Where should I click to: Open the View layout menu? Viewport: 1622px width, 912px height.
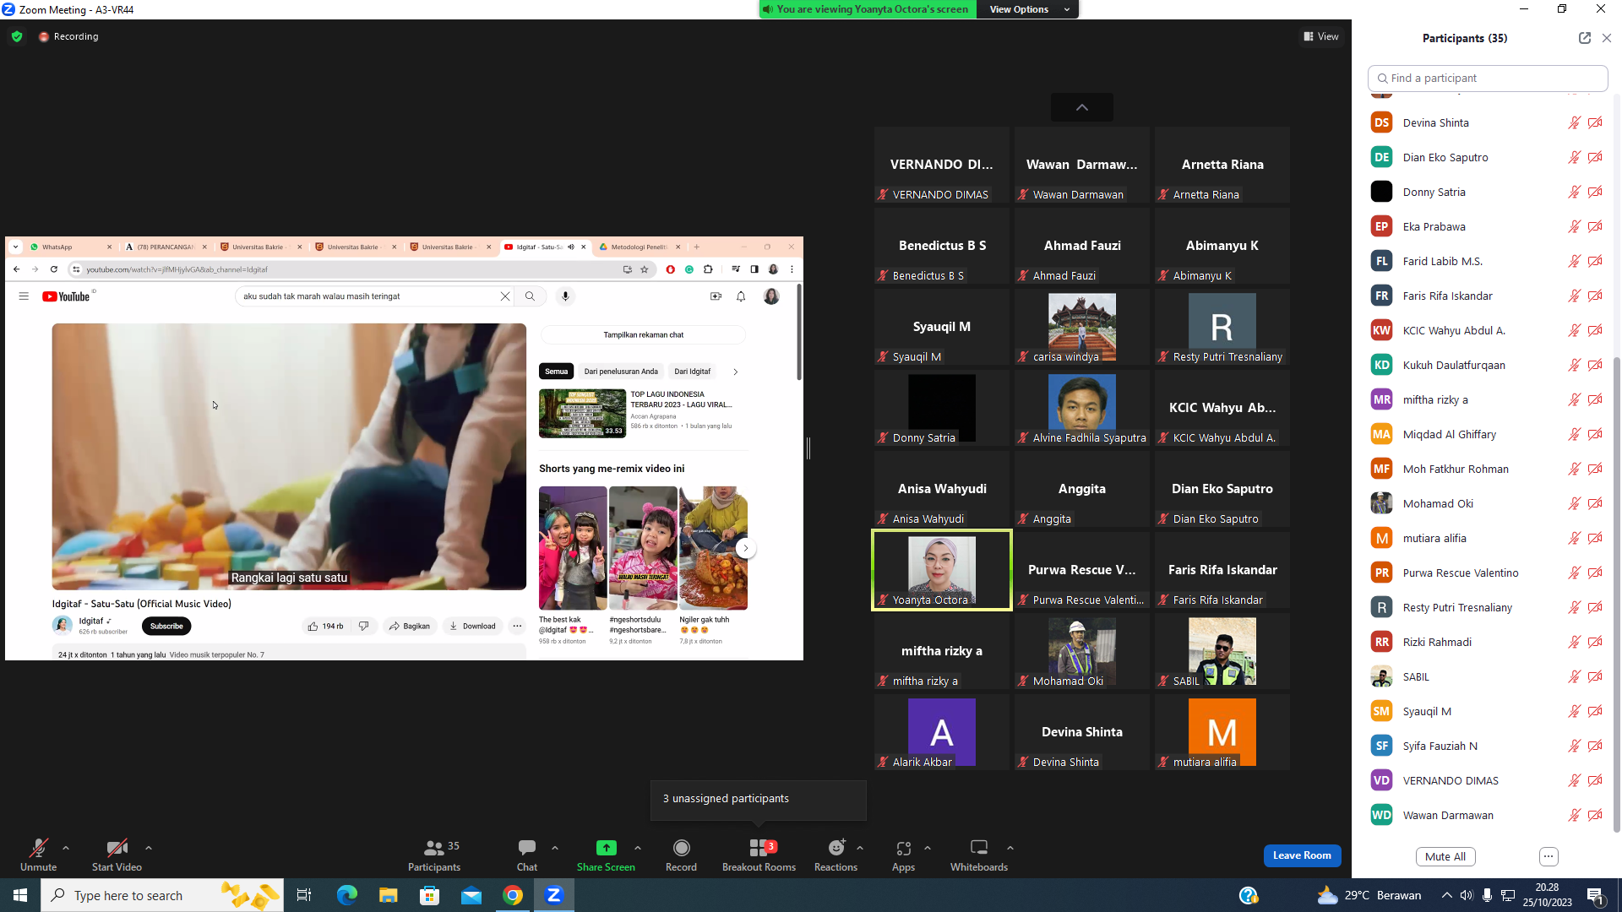pos(1321,36)
